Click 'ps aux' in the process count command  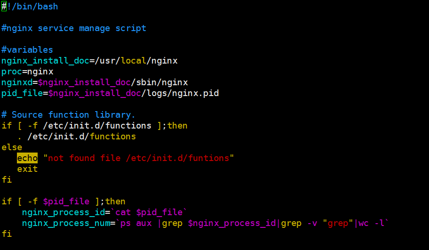136,223
